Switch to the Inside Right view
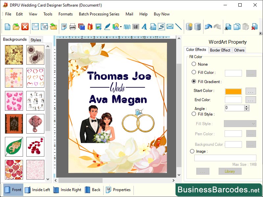 [x=67, y=190]
